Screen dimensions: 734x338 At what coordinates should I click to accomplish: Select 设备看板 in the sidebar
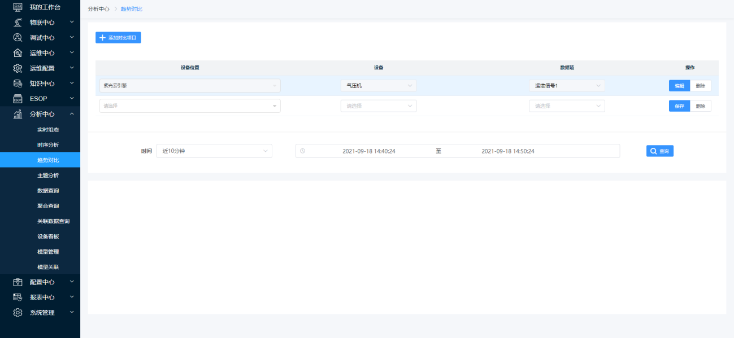pos(48,236)
